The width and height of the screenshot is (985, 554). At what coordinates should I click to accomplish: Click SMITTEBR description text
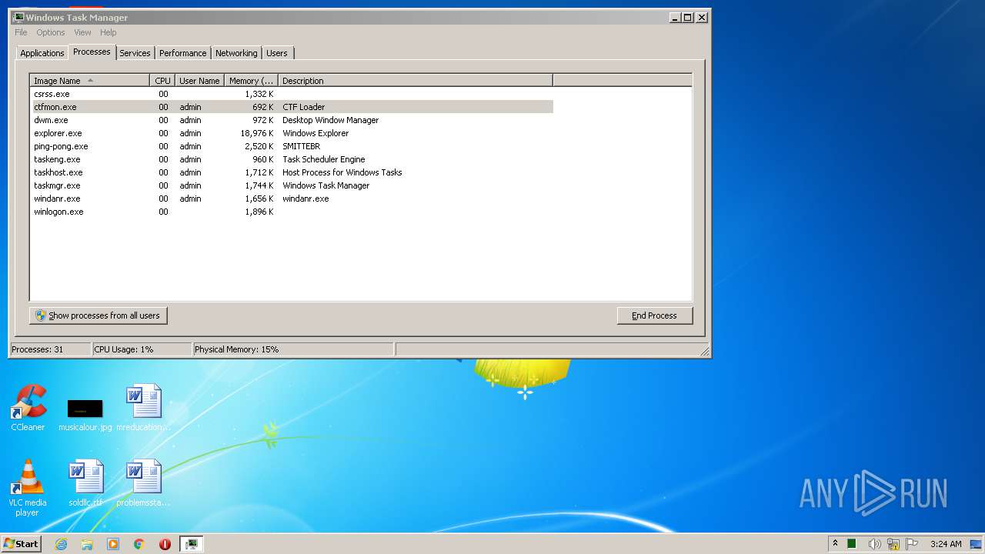coord(301,146)
